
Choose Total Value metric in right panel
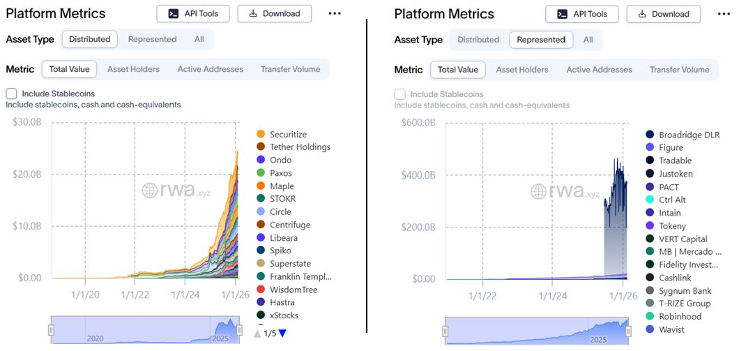(x=458, y=69)
